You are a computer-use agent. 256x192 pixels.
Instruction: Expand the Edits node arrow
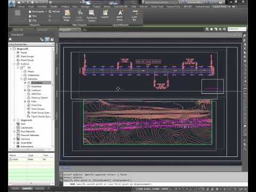(25, 101)
